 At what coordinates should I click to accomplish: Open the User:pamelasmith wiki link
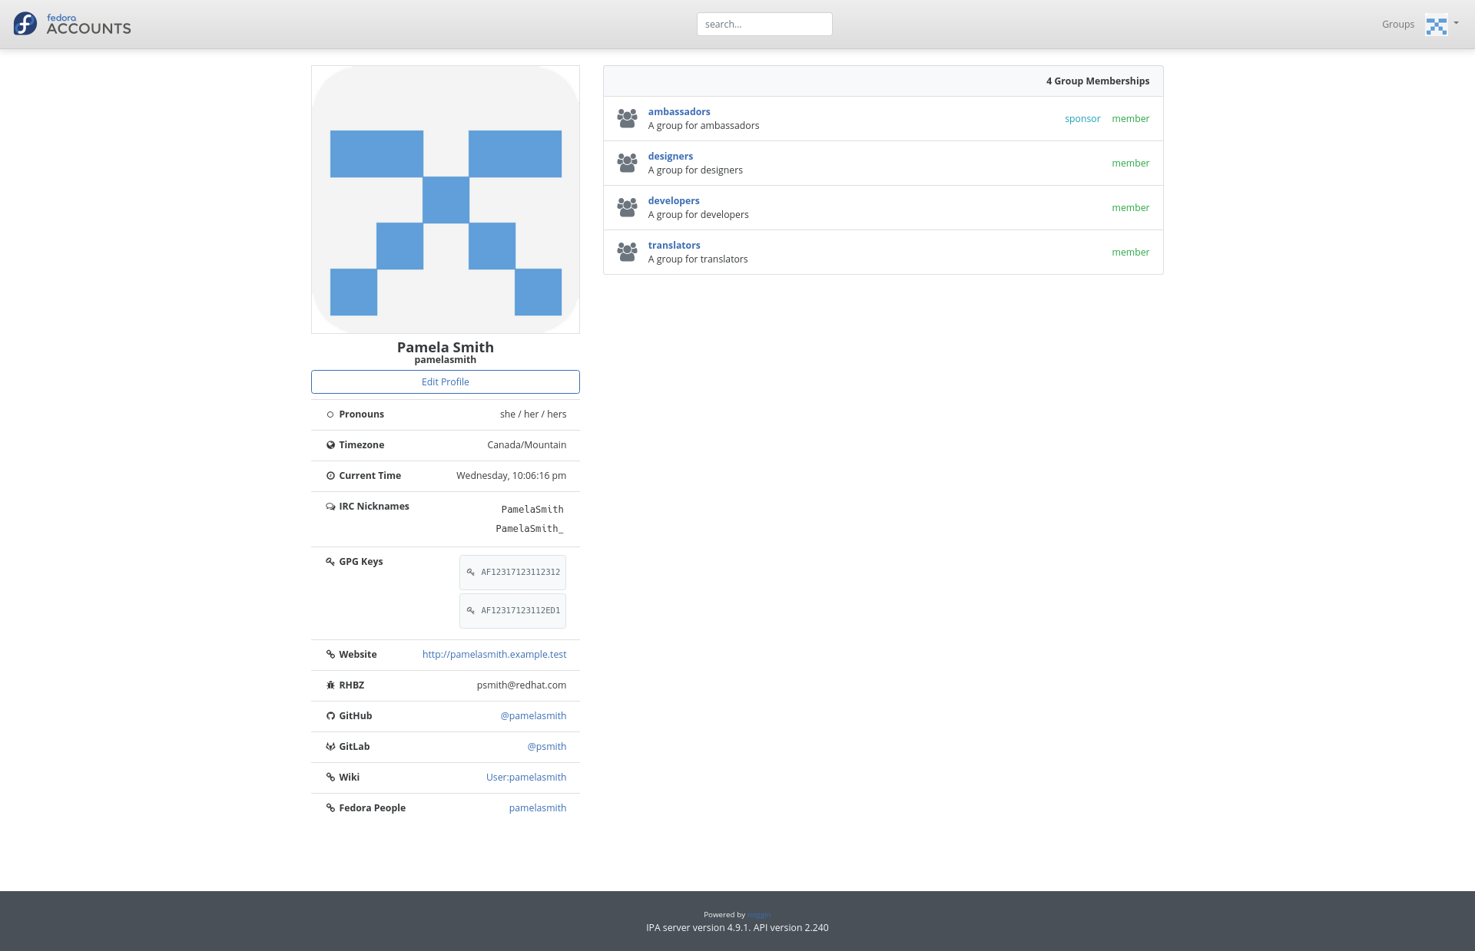coord(526,778)
